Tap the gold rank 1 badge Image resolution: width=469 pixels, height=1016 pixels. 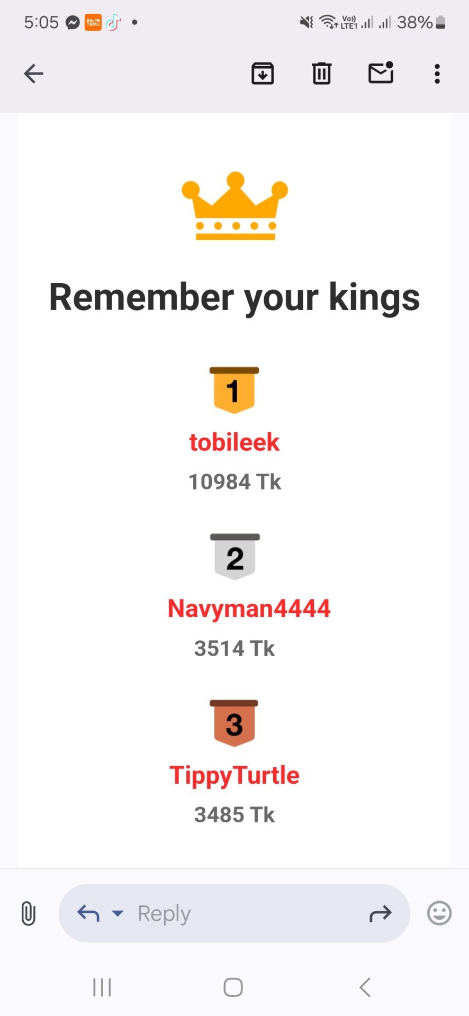(234, 390)
